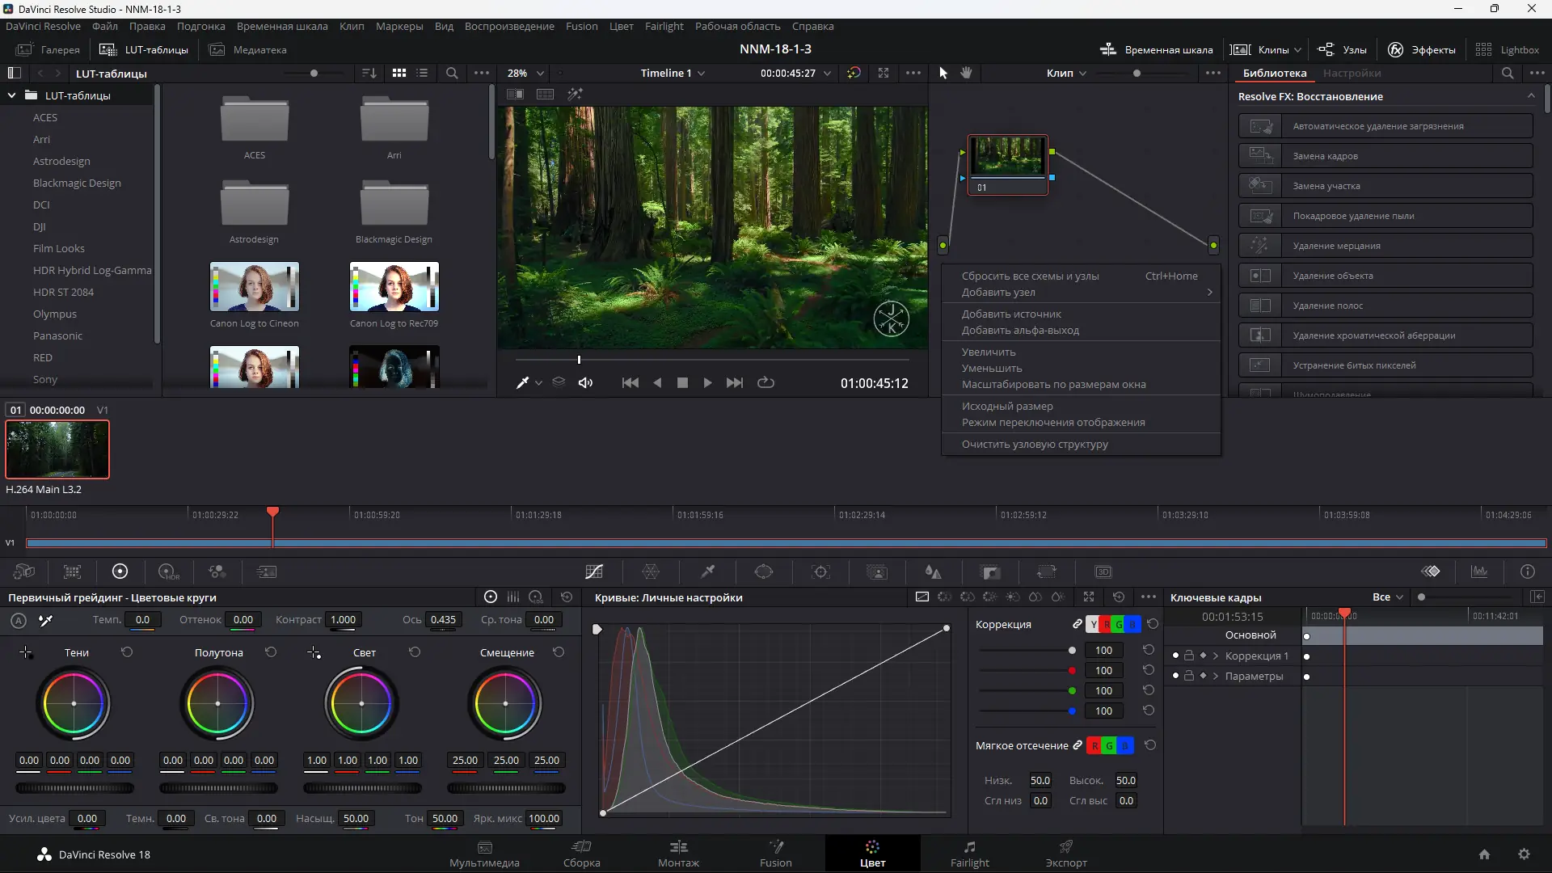1552x873 pixels.
Task: Select the hand pan tool in node editor
Action: click(966, 73)
